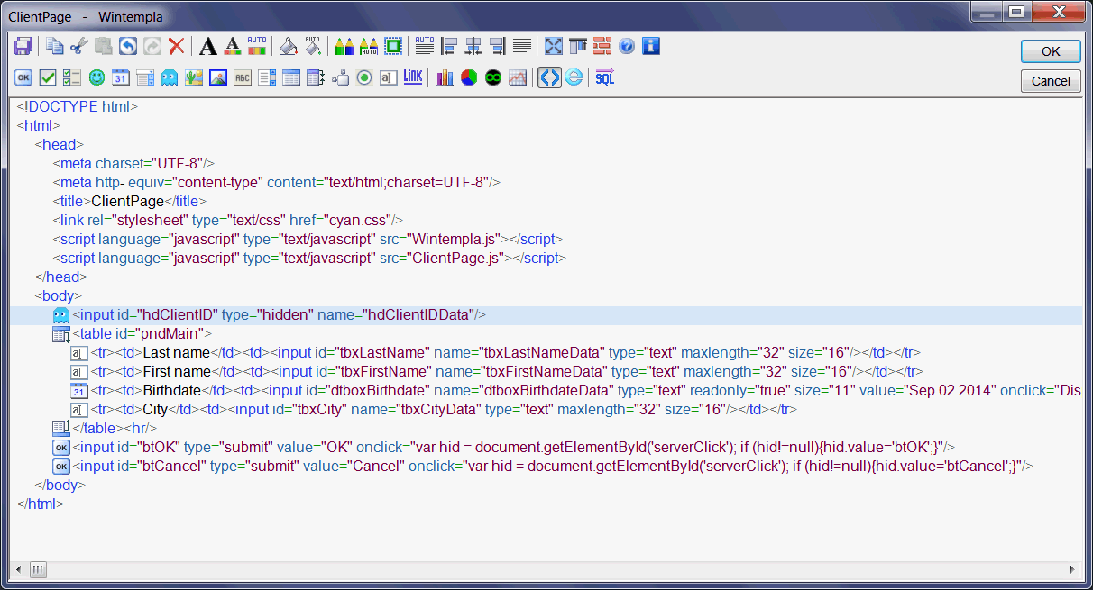The height and width of the screenshot is (590, 1093).
Task: Click the AUTO text alignment icon
Action: pyautogui.click(x=425, y=46)
